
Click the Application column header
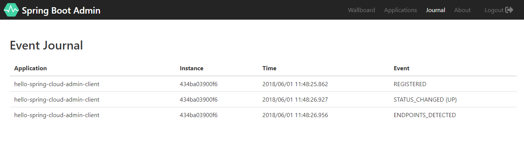31,68
